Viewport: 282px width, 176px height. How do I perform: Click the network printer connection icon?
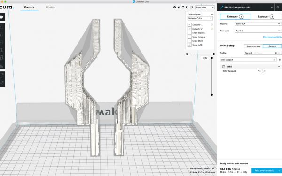221,8
